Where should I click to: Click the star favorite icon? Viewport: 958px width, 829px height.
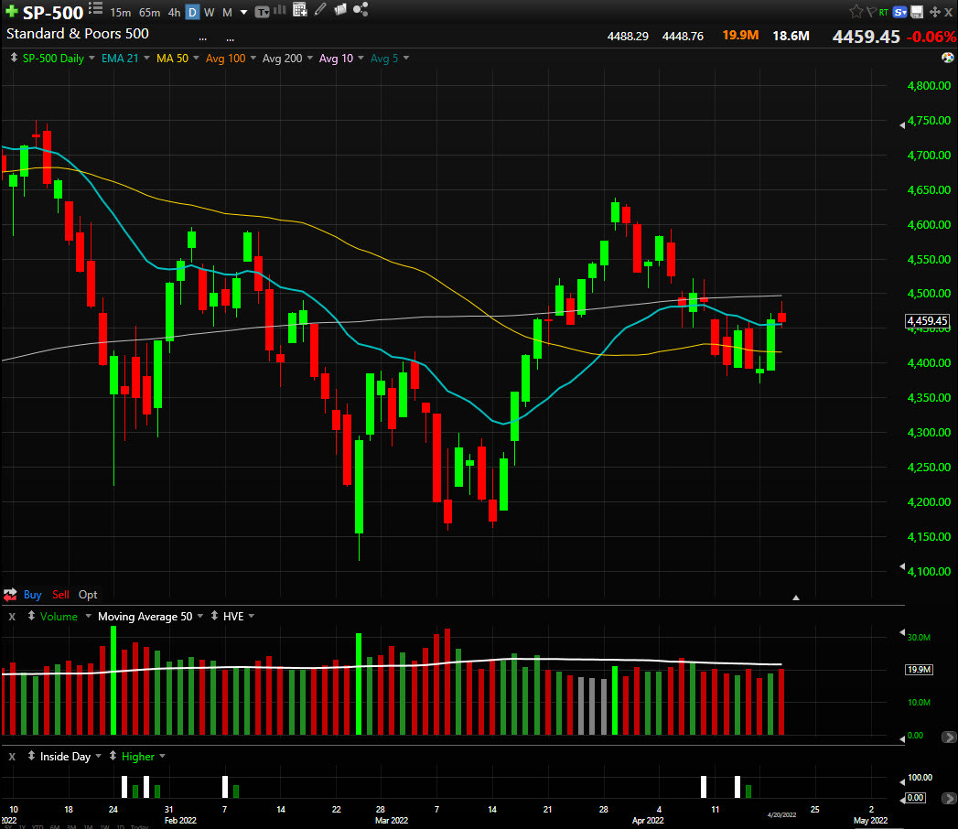tap(856, 12)
